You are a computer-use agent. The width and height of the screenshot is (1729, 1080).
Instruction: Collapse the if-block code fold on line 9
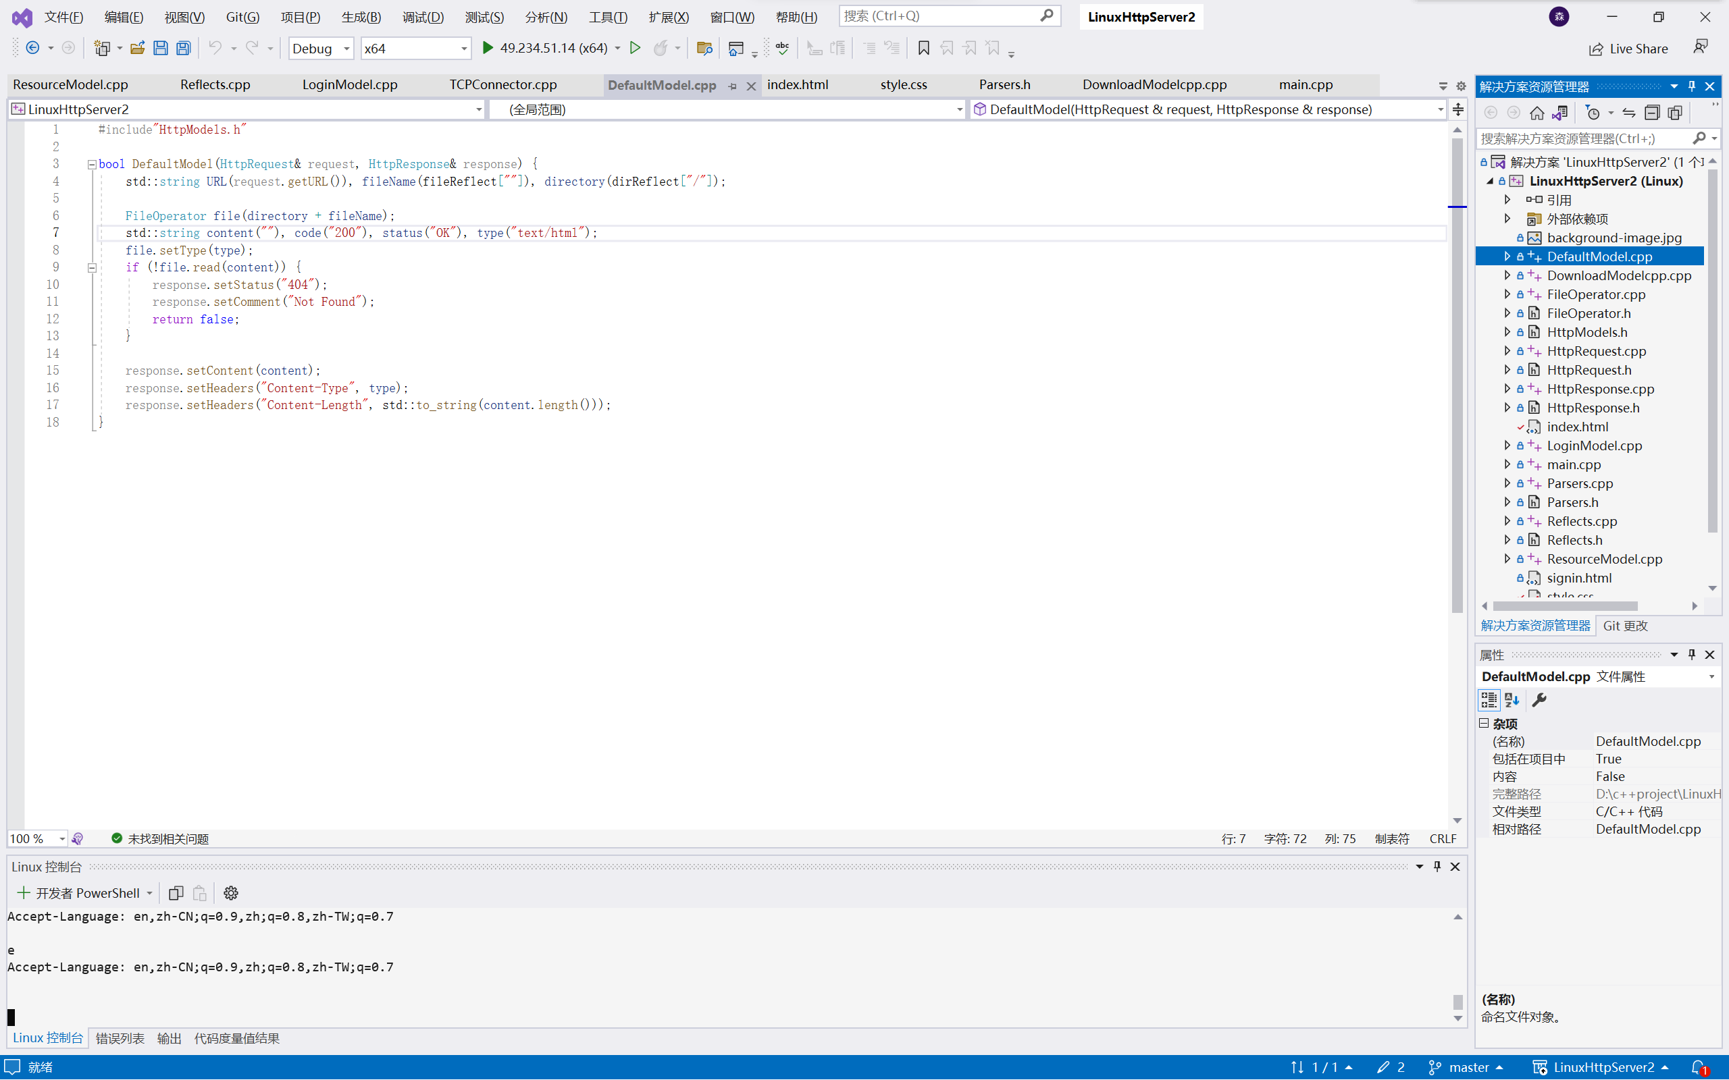point(92,268)
